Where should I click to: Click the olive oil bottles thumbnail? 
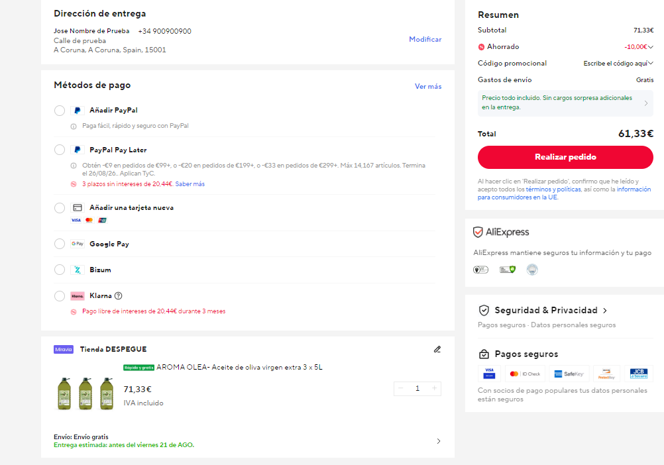coord(85,393)
